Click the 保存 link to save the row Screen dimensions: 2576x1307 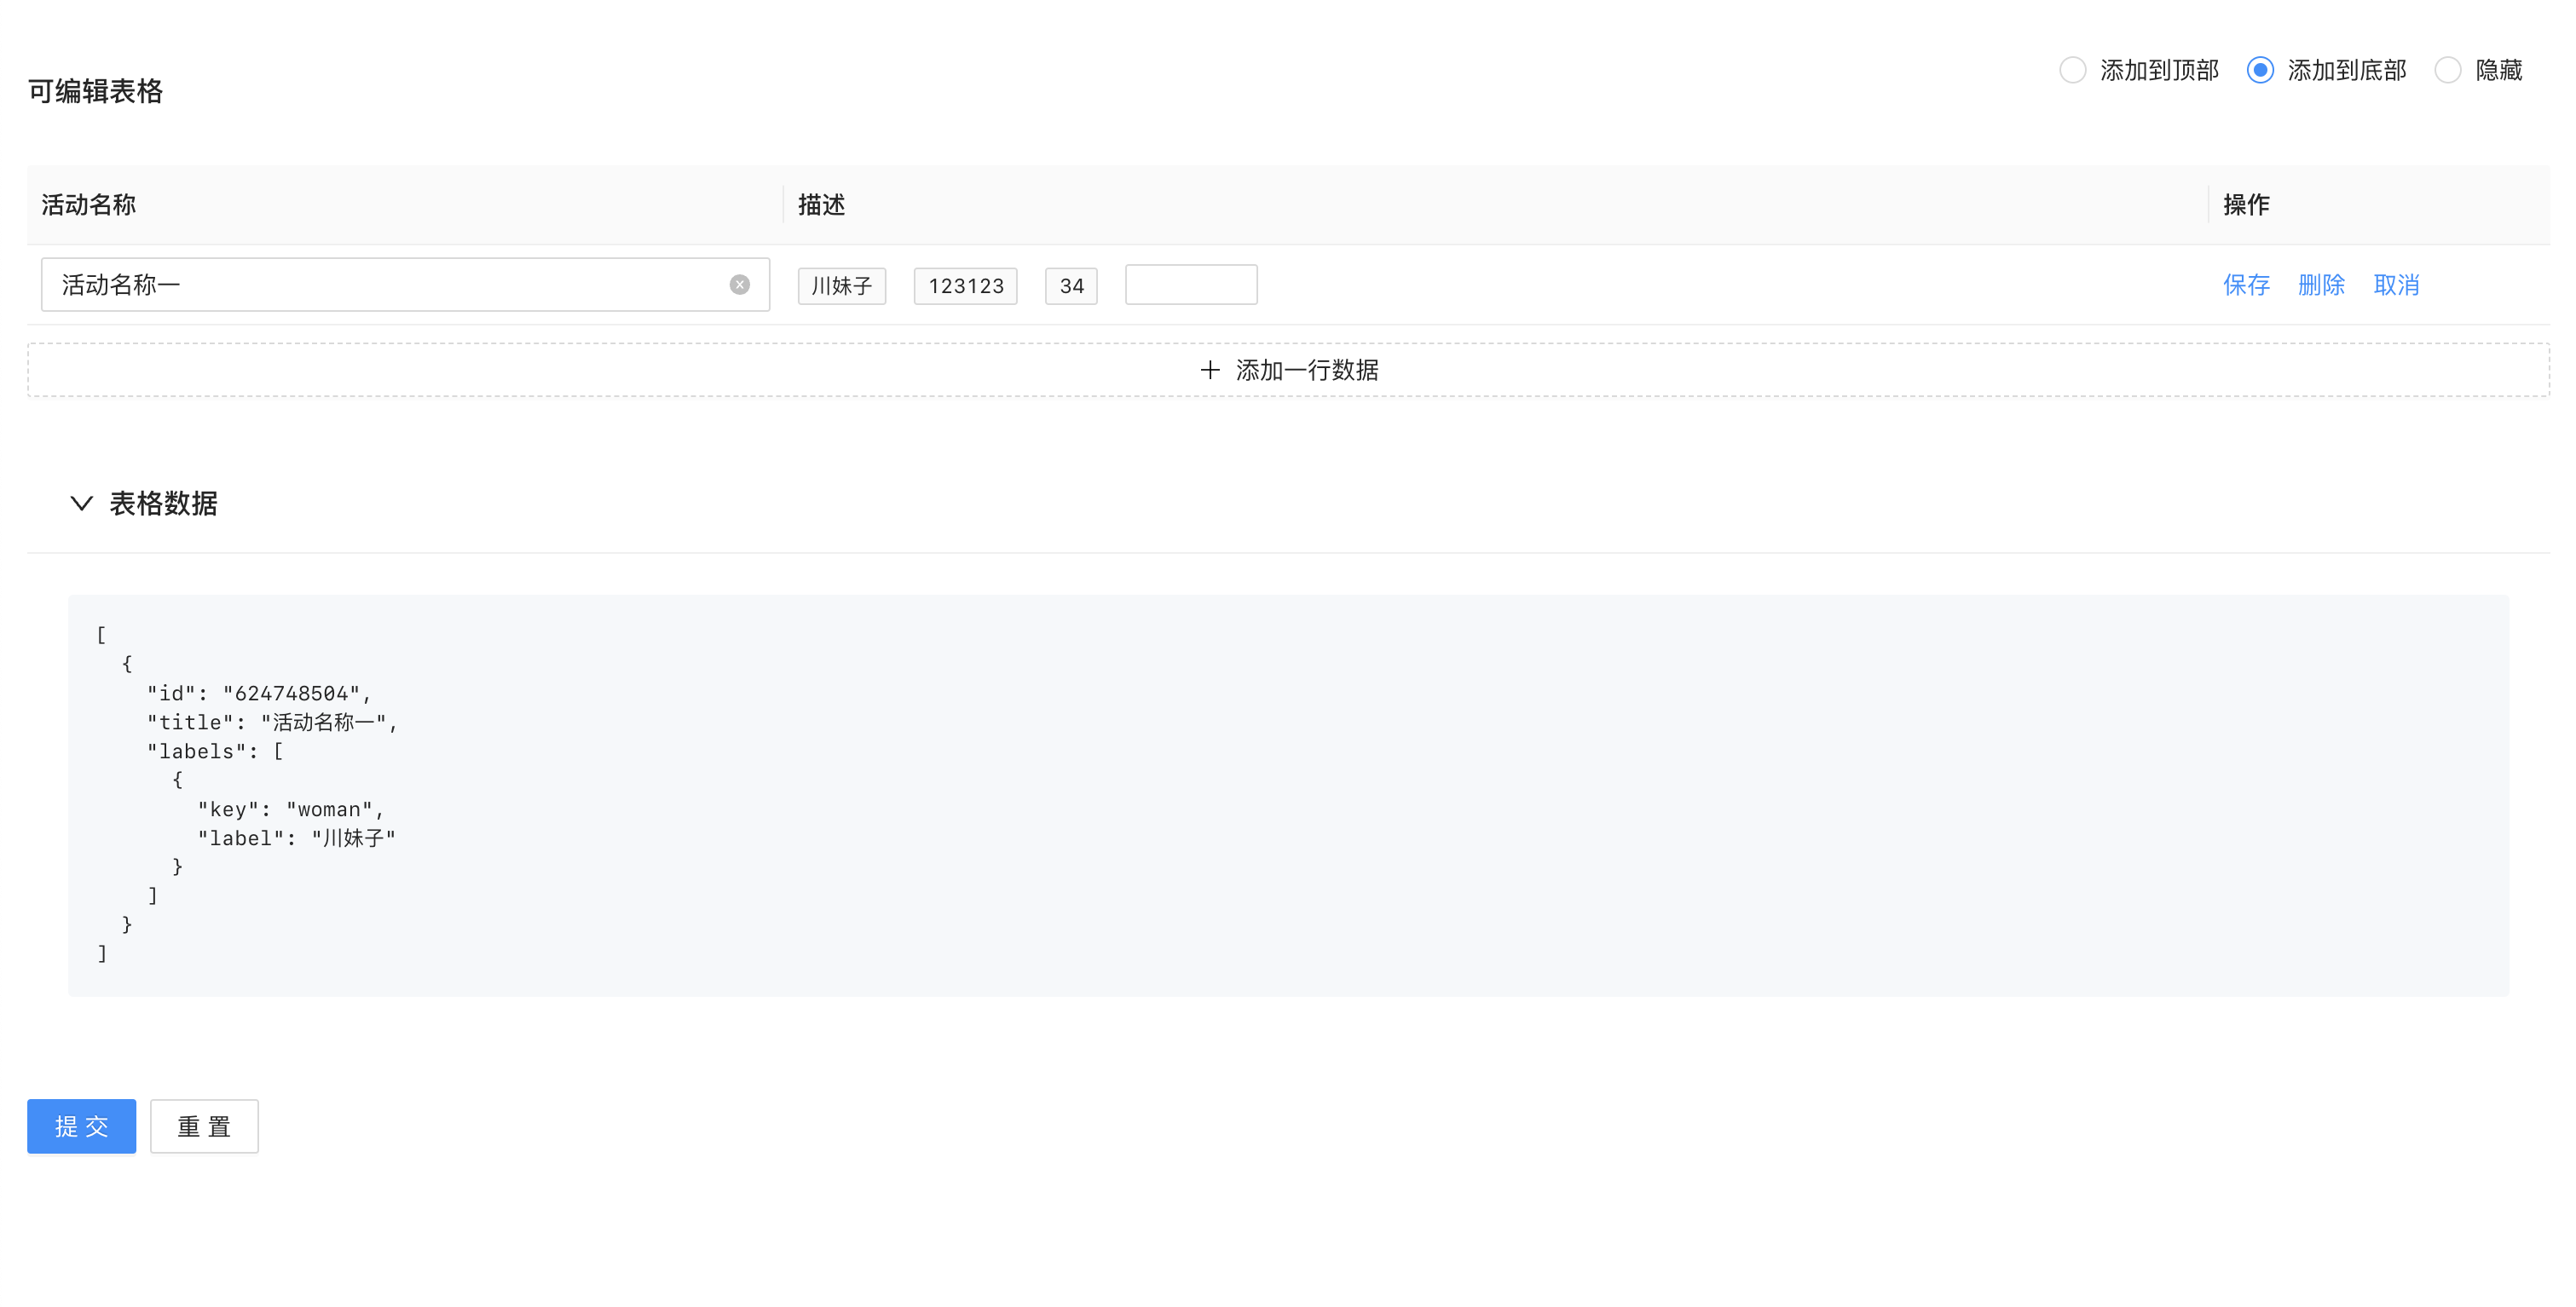click(2246, 285)
